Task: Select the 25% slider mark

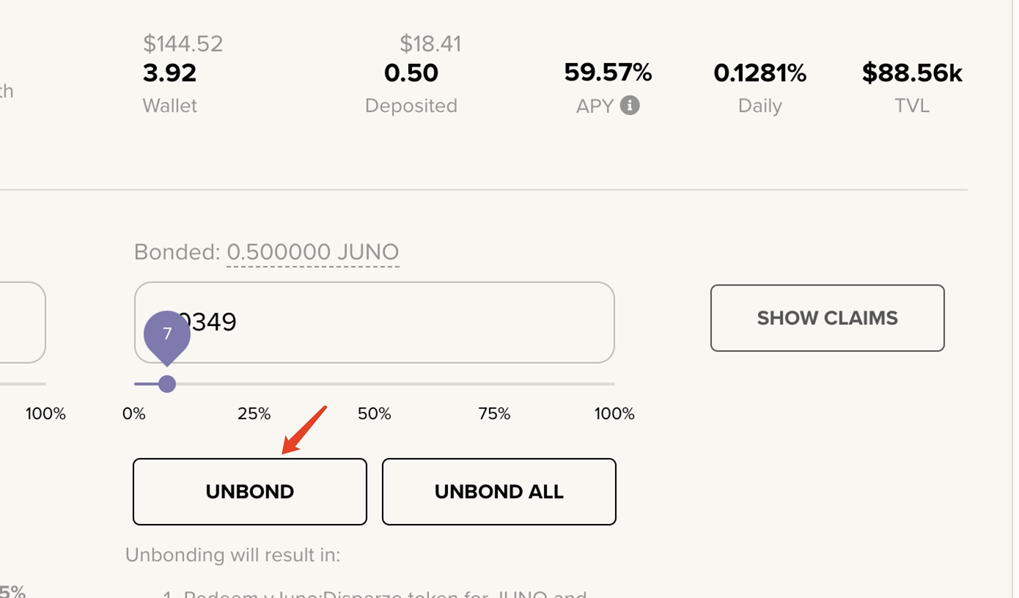Action: 254,414
